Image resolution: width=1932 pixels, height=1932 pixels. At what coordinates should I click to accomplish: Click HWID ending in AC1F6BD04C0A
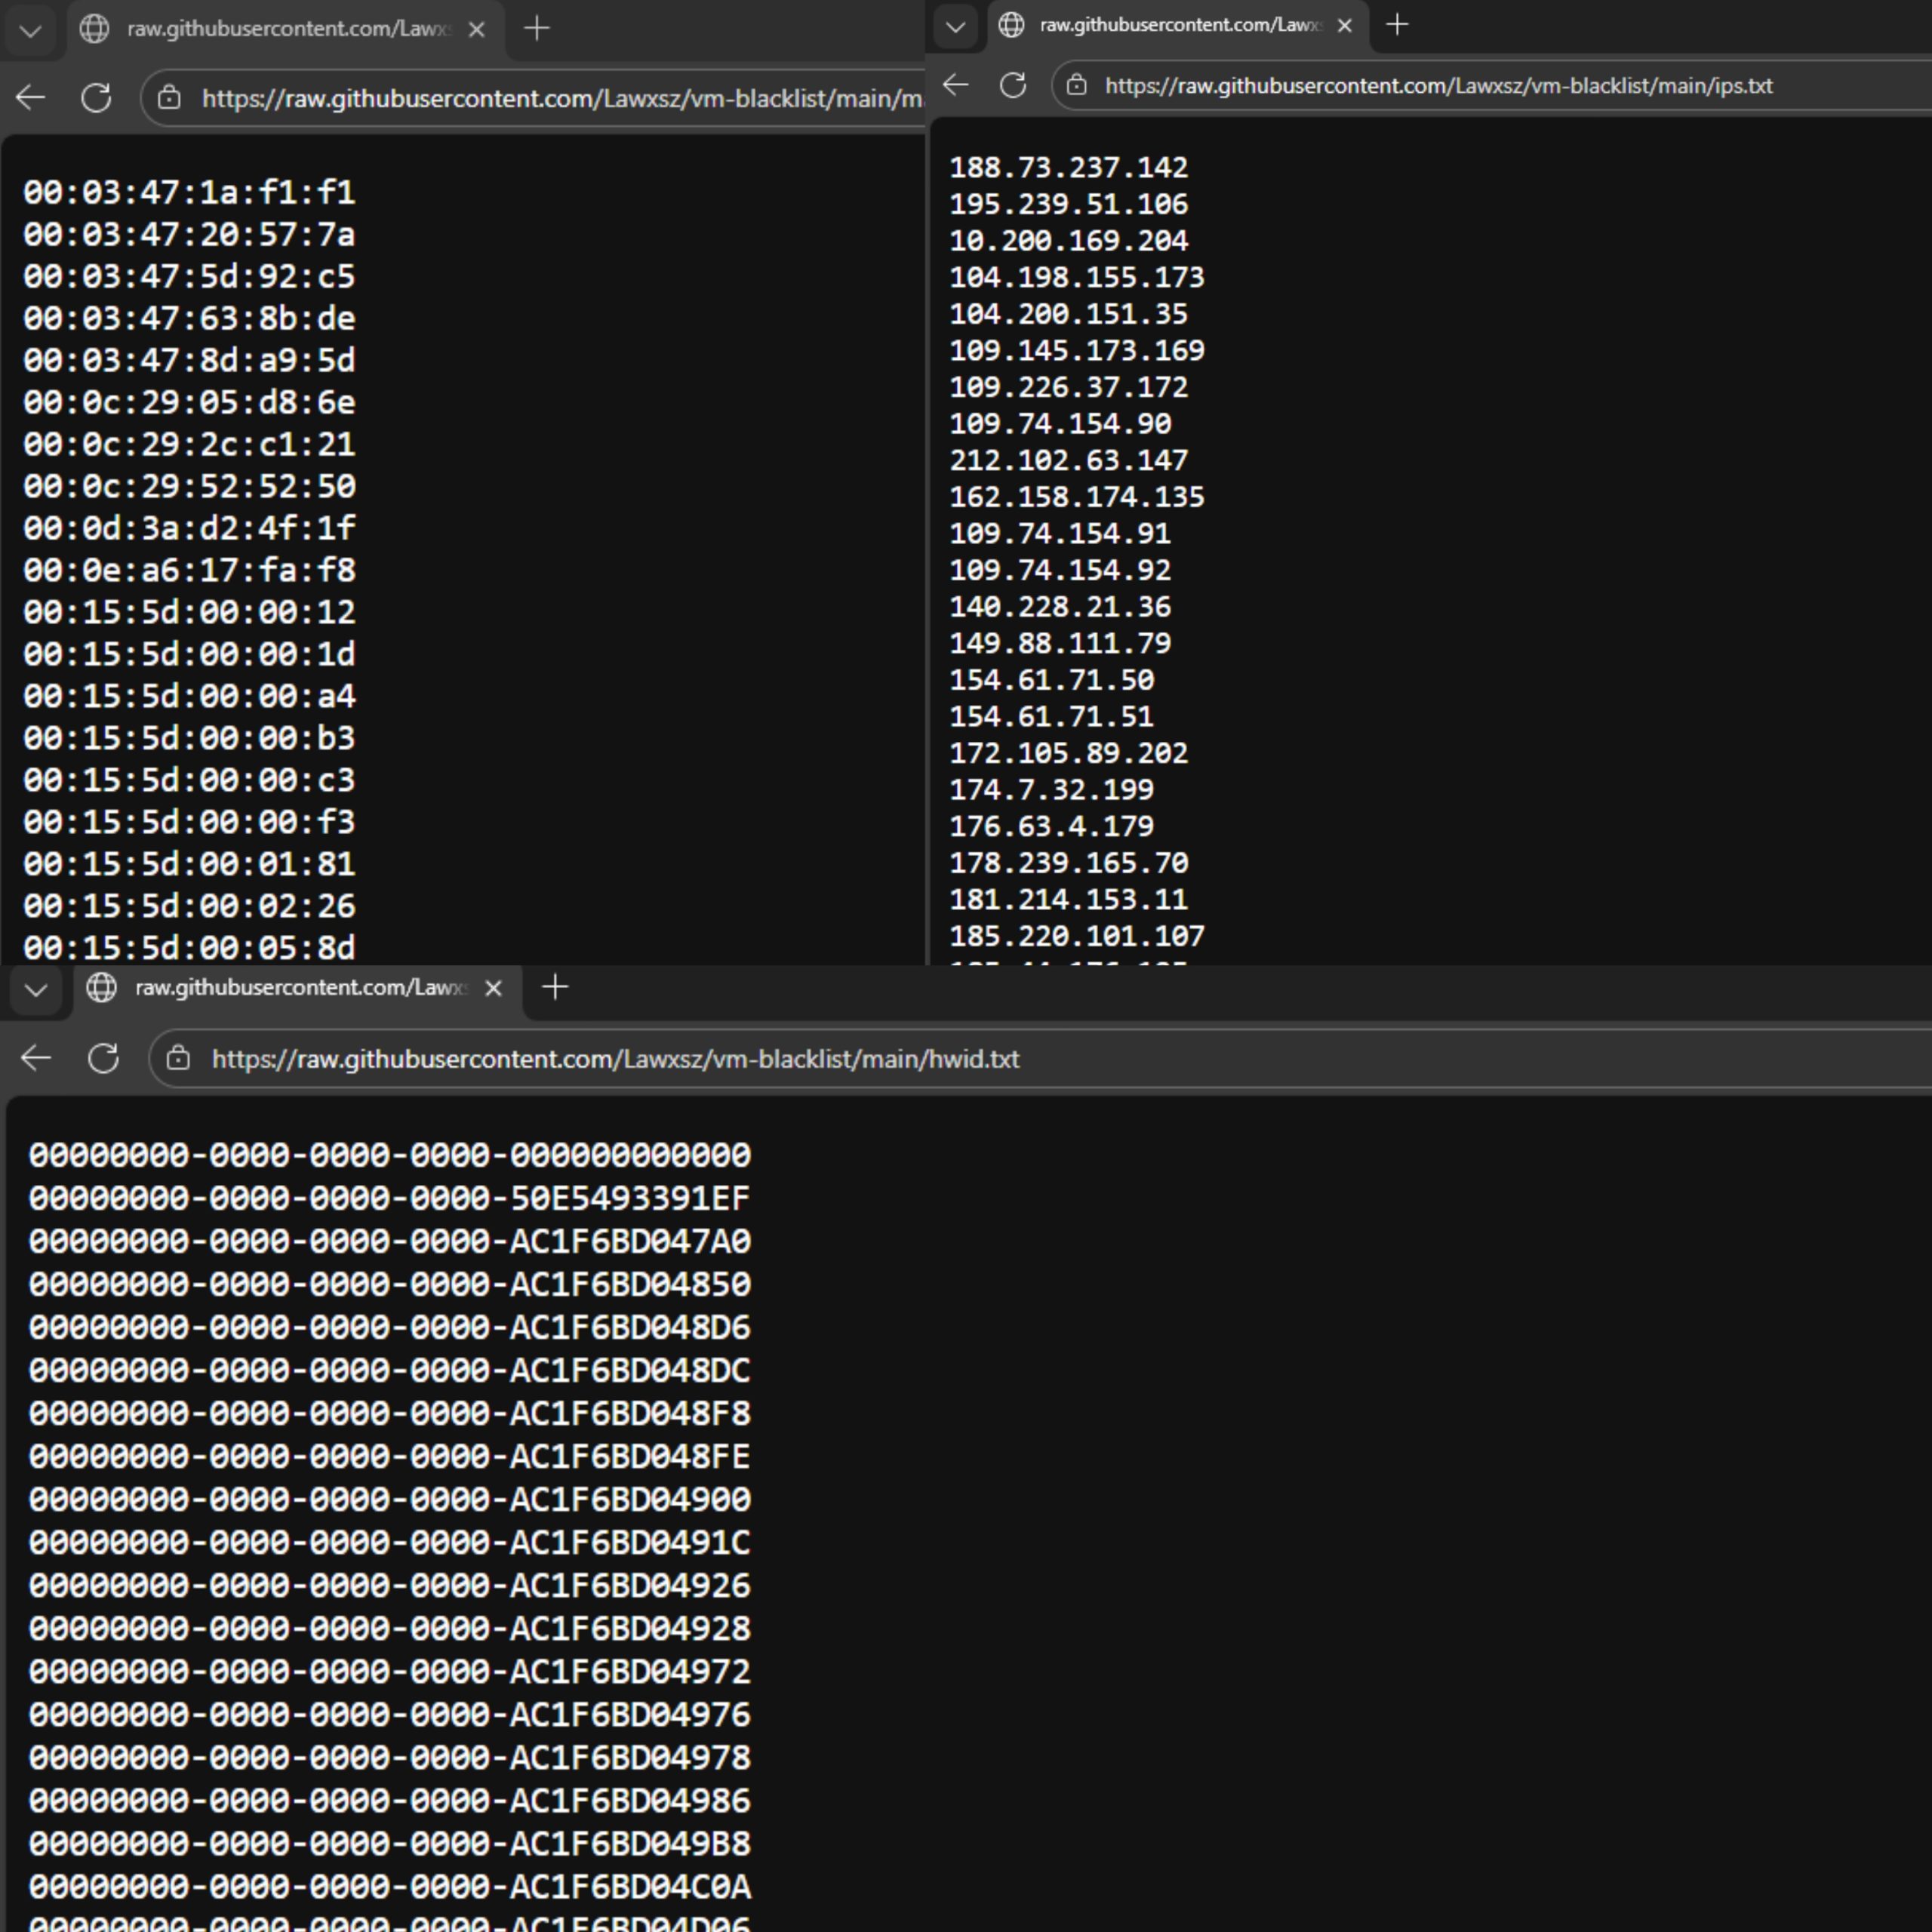pyautogui.click(x=390, y=1886)
